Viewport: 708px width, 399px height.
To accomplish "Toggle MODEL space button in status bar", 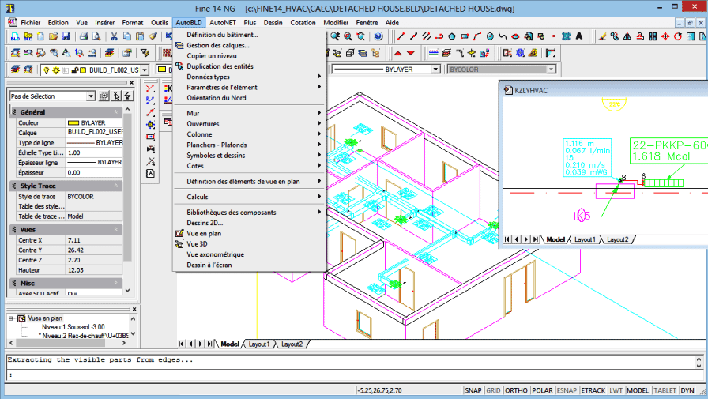I will (638, 390).
